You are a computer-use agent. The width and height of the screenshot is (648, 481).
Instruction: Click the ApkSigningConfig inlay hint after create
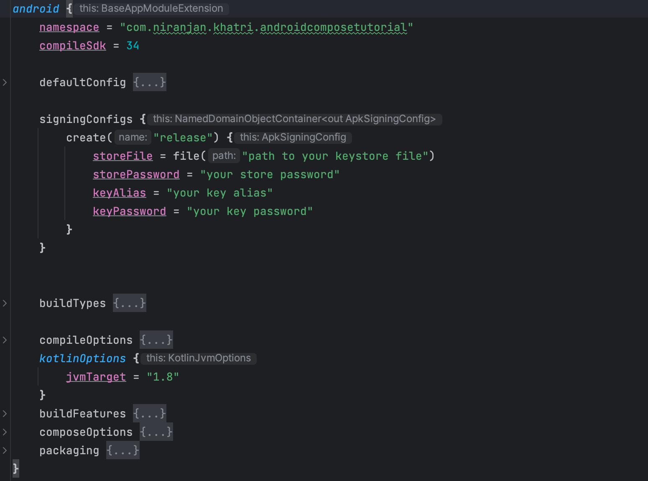(293, 137)
